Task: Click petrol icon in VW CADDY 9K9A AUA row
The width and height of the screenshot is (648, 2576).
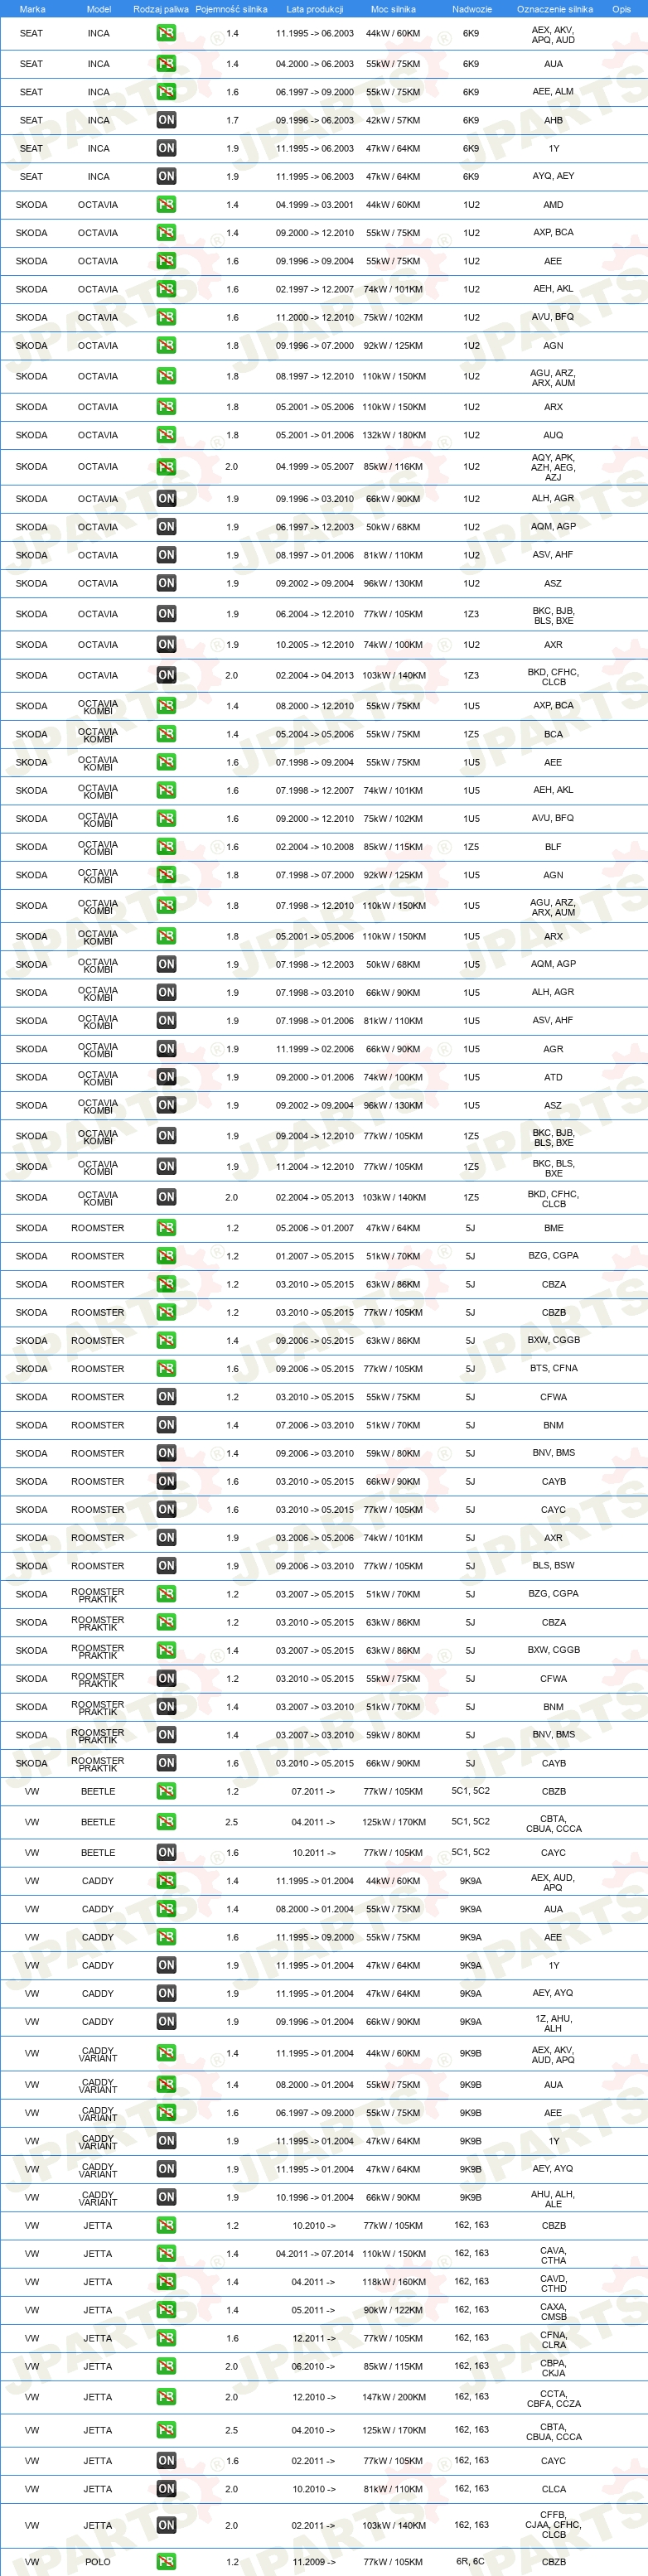Action: click(166, 1909)
